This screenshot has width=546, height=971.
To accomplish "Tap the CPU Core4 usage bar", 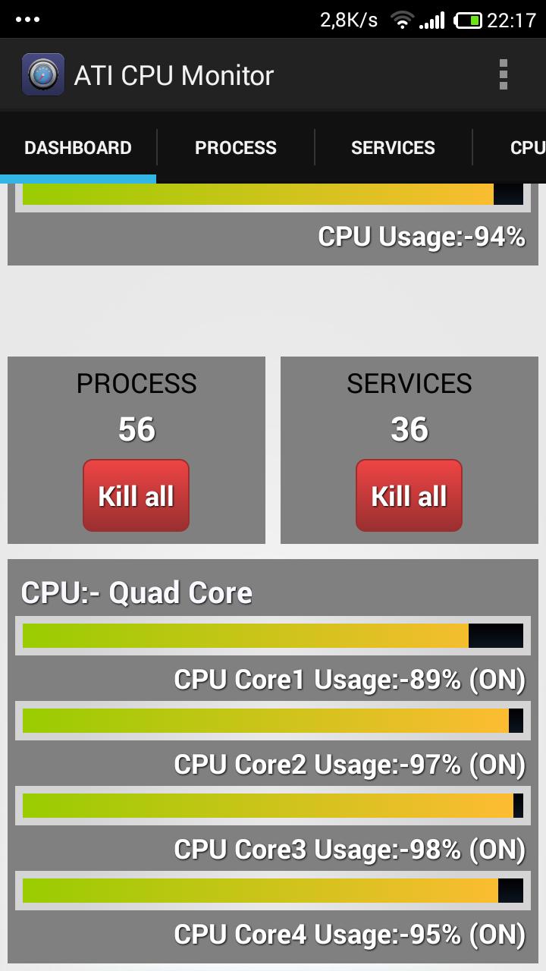I will pyautogui.click(x=273, y=891).
